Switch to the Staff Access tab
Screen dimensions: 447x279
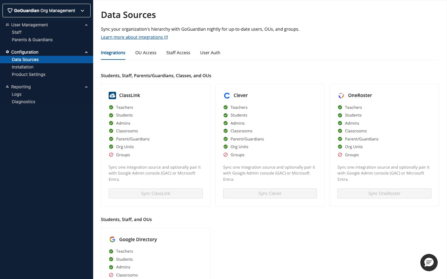pos(178,53)
